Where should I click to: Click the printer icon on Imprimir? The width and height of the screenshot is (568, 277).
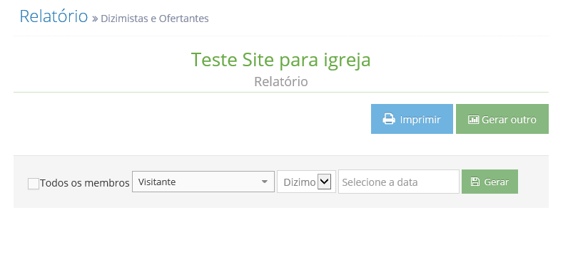[x=389, y=119]
